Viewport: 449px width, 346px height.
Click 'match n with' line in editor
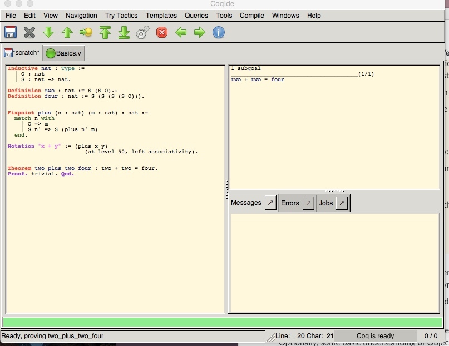click(34, 118)
